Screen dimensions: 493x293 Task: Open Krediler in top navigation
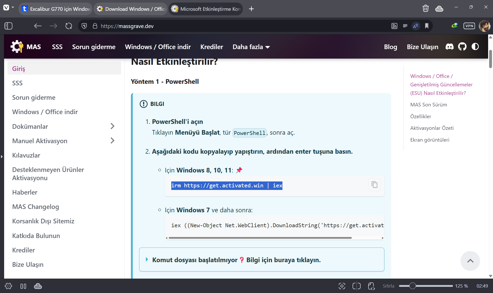212,47
